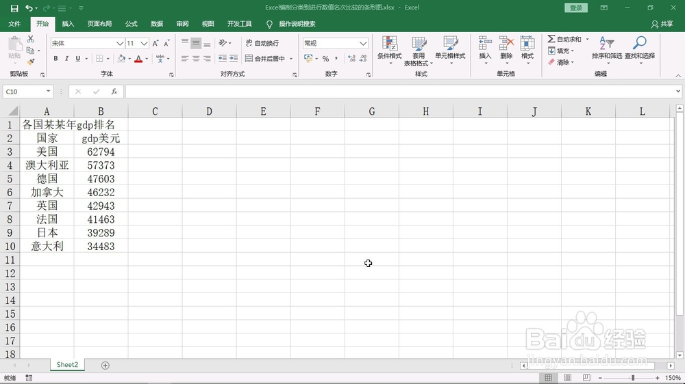Open Cell Styles (单元格样式)
Image resolution: width=685 pixels, height=384 pixels.
tap(450, 50)
